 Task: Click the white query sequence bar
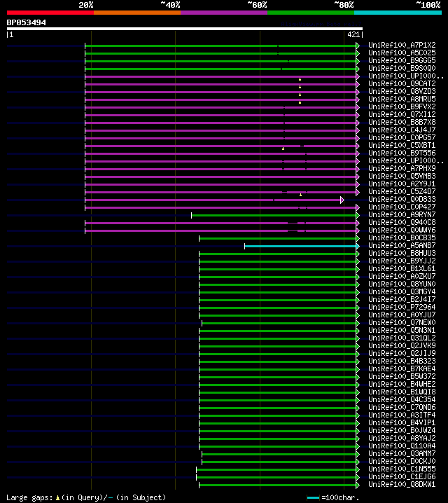coord(185,29)
